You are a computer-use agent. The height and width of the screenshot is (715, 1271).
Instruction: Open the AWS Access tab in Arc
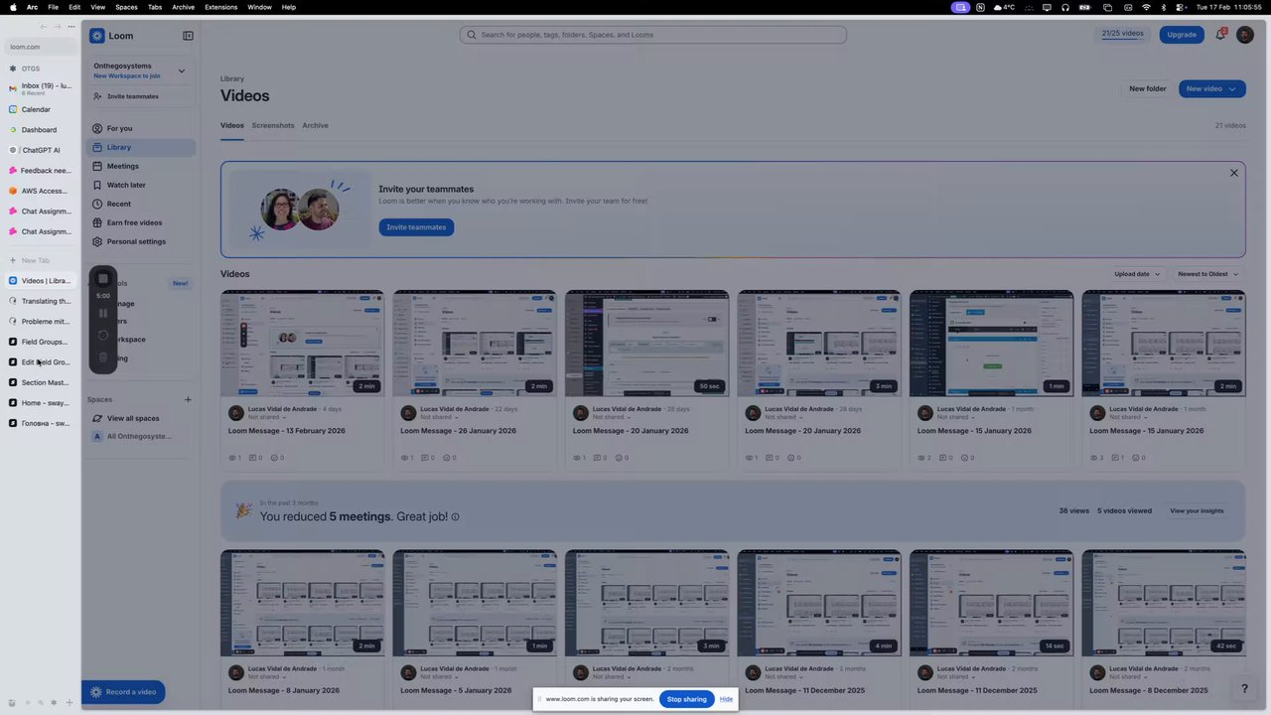tap(40, 191)
